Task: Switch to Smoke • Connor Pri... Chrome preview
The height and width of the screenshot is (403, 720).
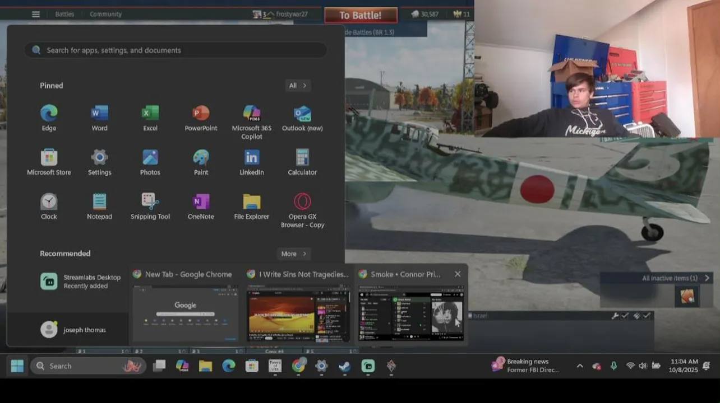Action: [x=411, y=305]
